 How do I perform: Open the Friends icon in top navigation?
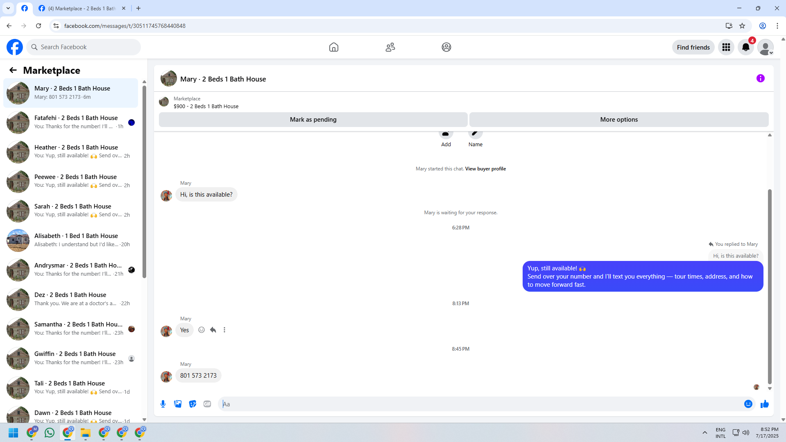(390, 47)
